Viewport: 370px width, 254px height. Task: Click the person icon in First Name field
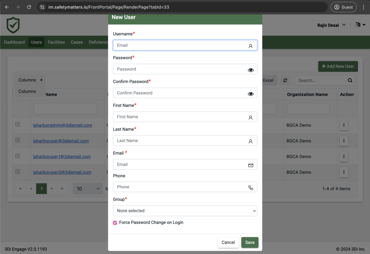(250, 117)
